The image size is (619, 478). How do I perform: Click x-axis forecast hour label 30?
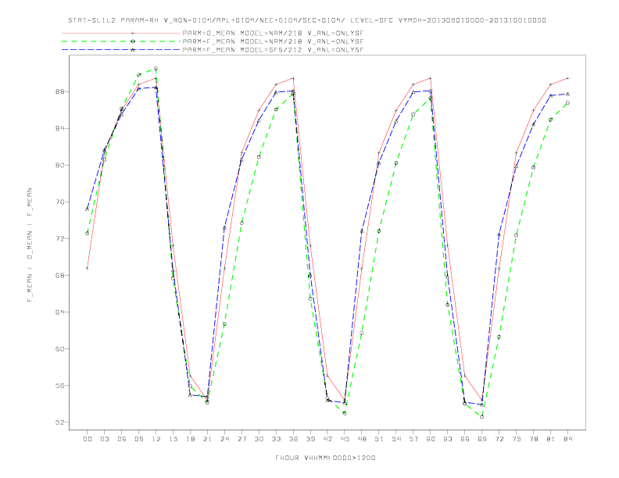[x=259, y=439]
